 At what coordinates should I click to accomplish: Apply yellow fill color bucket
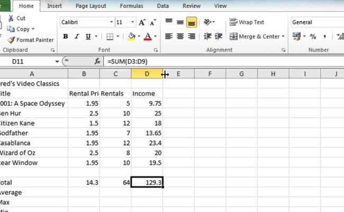(x=131, y=37)
